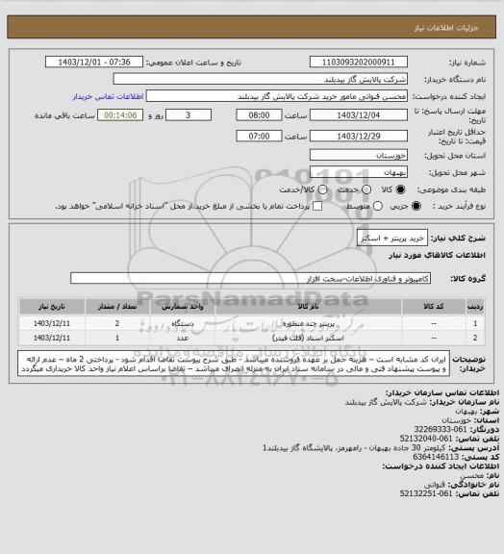Click the response deadline time 08:00
This screenshot has height=554, width=504.
click(x=259, y=115)
